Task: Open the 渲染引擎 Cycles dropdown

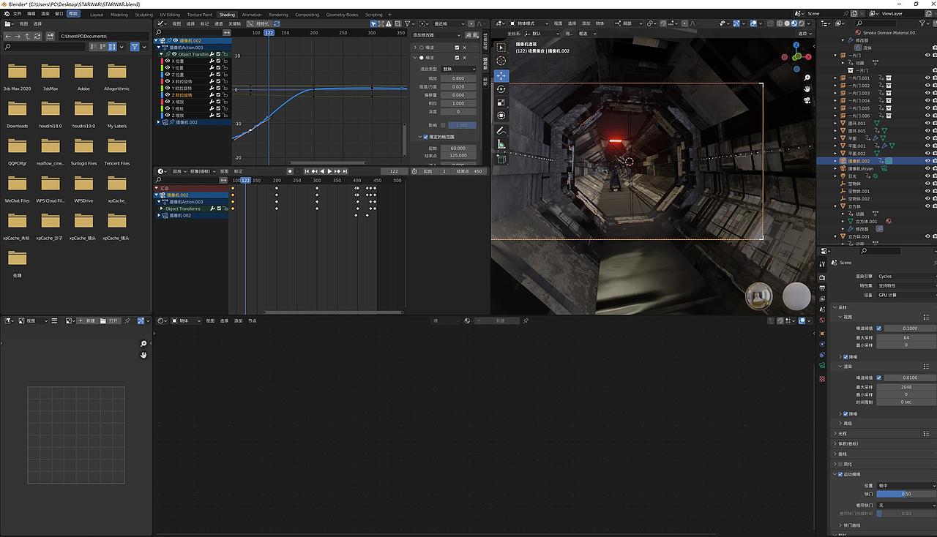Action: [x=906, y=276]
